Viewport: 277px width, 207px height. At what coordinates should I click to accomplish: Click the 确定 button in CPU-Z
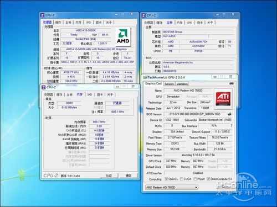(129, 176)
